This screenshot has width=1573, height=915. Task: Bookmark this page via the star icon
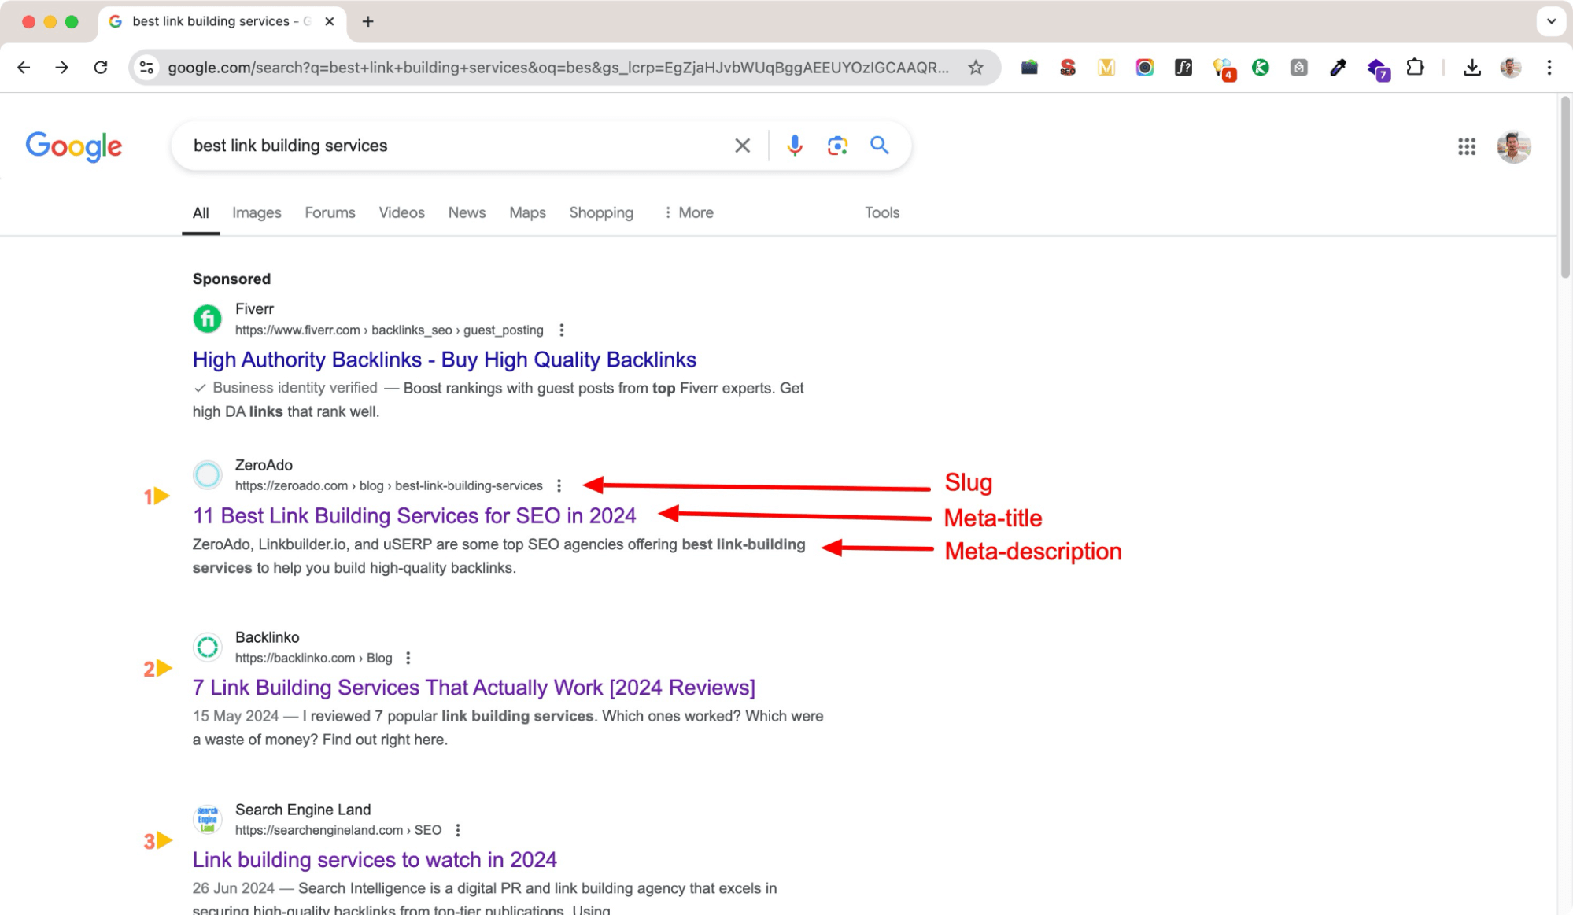(x=976, y=68)
